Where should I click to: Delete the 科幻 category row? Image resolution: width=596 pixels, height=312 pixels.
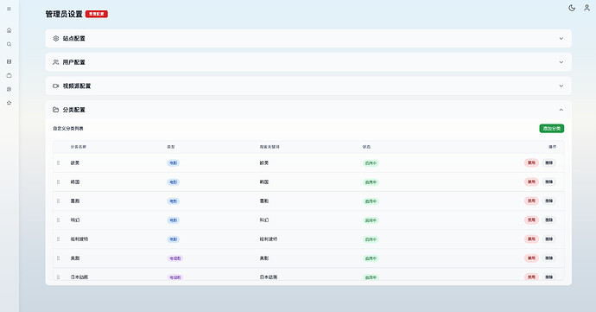click(x=548, y=220)
